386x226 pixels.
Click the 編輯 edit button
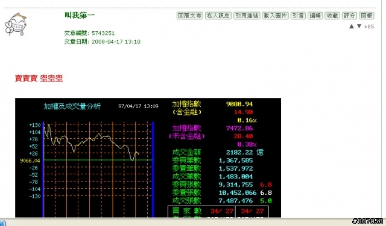point(315,16)
